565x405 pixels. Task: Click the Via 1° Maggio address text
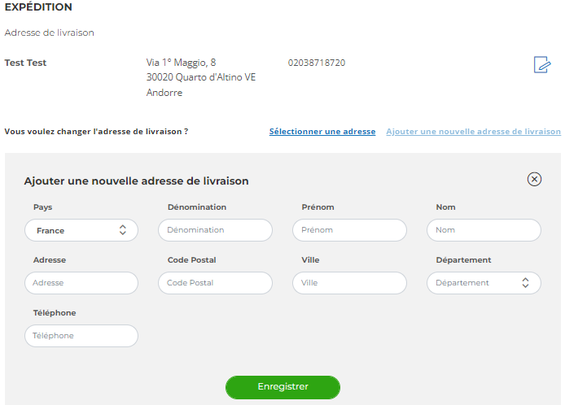click(x=181, y=63)
